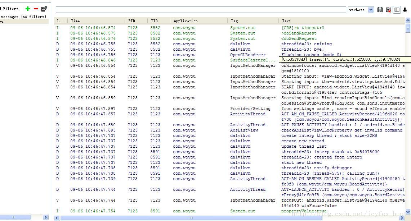
Task: Select the ACT-PAUSE_ACTIVITY handled message
Action: pos(343,125)
